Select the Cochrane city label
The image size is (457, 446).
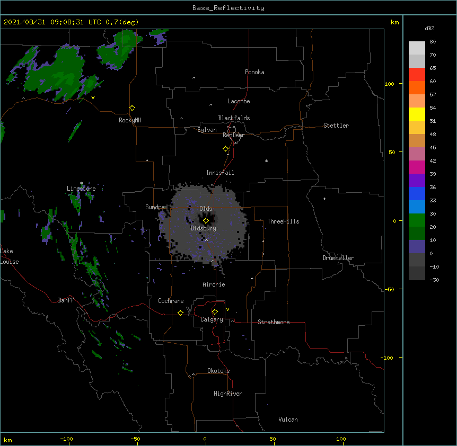coord(171,301)
